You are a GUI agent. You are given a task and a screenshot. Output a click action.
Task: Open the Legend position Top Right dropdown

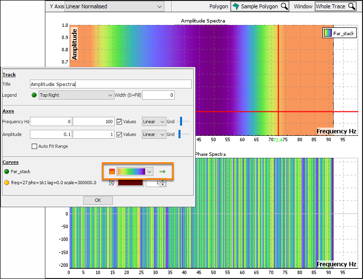[77, 95]
